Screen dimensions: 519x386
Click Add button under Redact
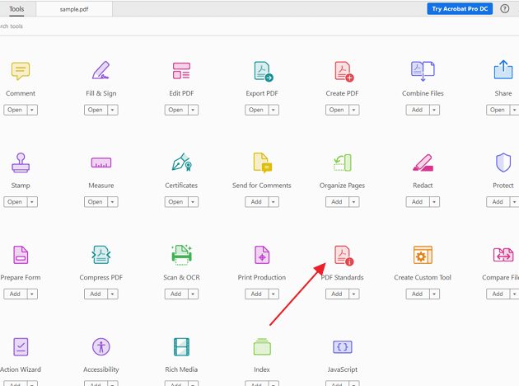417,202
